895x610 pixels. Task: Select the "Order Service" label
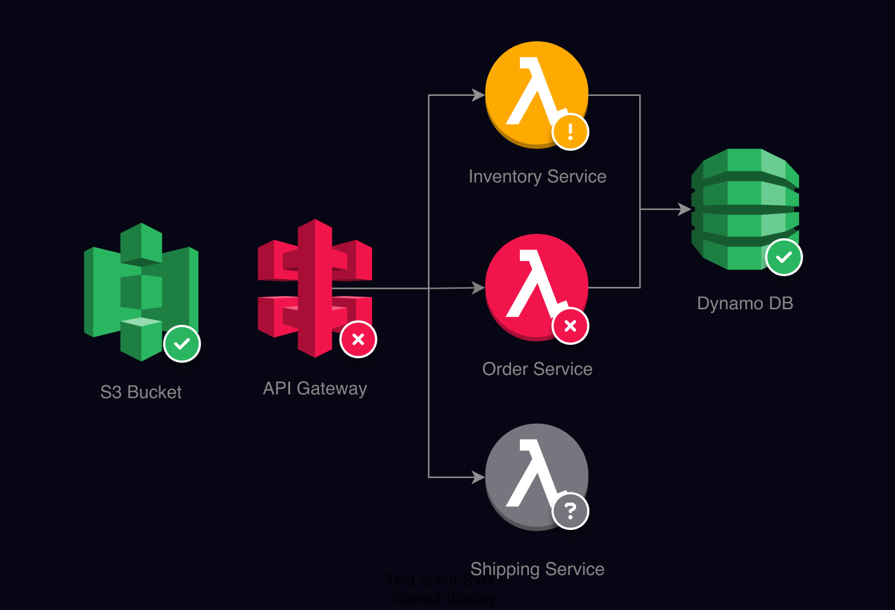click(x=537, y=369)
